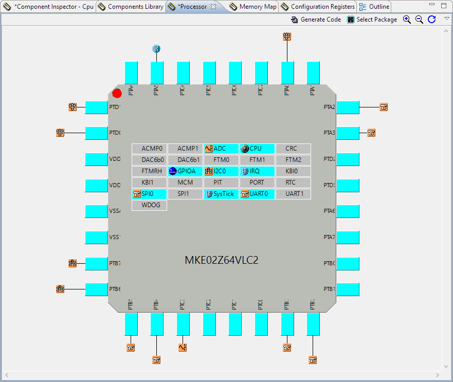
Task: Select the WDOG peripheral block
Action: click(150, 205)
